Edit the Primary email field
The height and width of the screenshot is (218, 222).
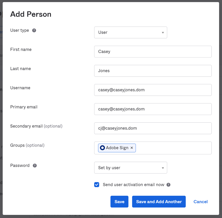(x=153, y=109)
